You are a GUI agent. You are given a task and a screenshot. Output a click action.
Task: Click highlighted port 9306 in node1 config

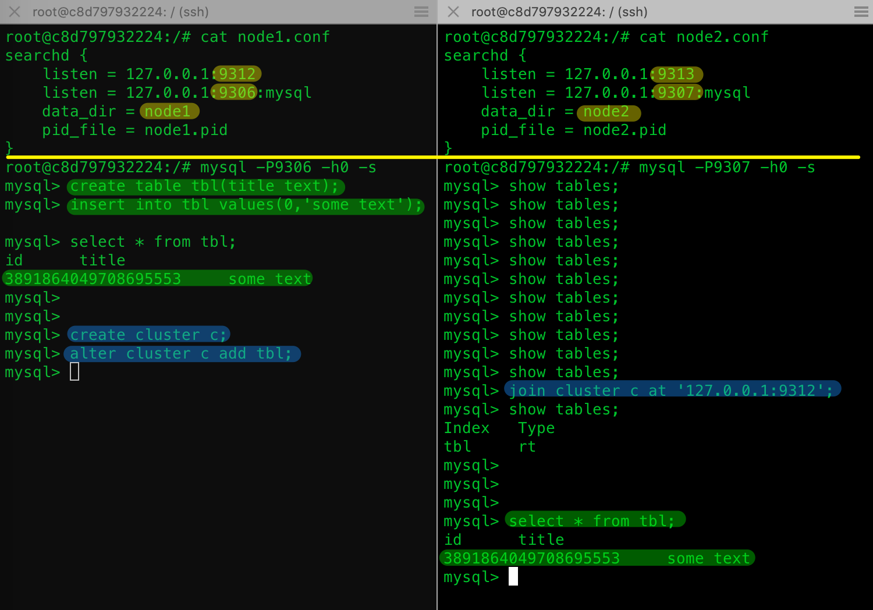tap(235, 93)
